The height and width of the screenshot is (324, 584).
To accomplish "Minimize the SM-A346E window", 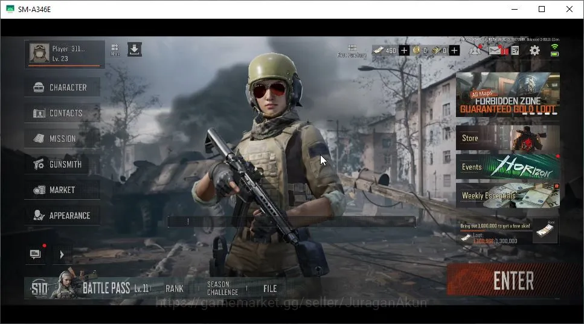I will pos(515,9).
